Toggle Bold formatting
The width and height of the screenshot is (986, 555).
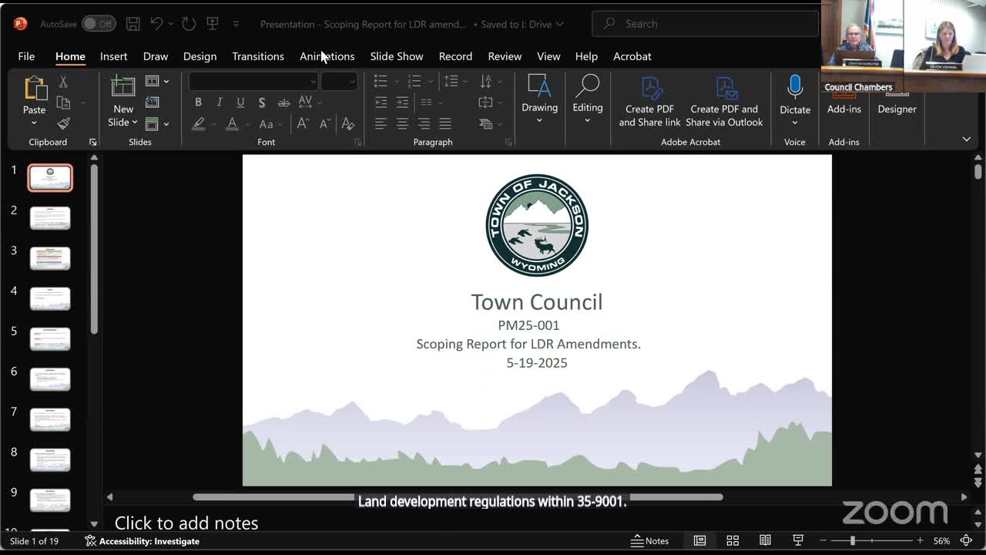198,103
